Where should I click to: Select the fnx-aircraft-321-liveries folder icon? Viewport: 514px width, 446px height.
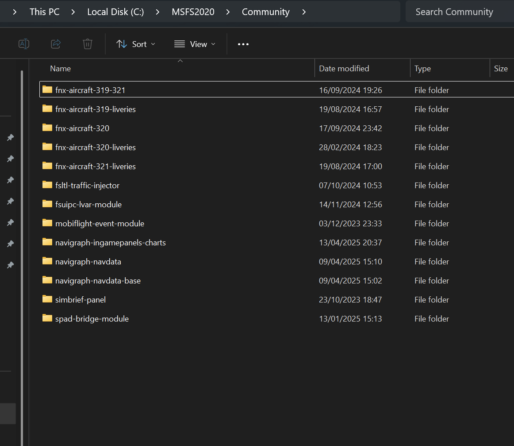(x=47, y=165)
